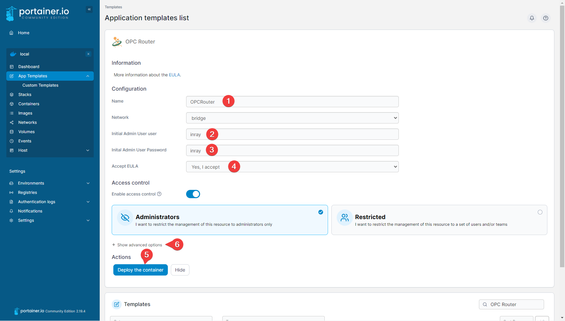Viewport: 565px width, 321px height.
Task: Close the local environment with X icon
Action: point(88,54)
